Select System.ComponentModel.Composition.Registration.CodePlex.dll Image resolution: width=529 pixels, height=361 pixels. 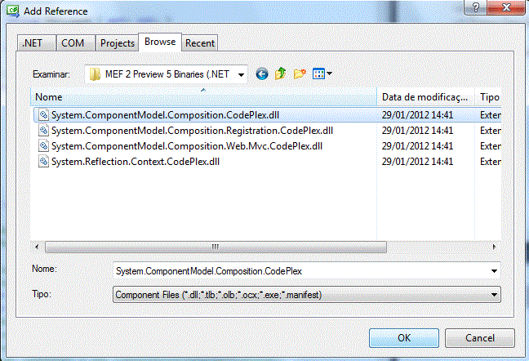[x=193, y=131]
